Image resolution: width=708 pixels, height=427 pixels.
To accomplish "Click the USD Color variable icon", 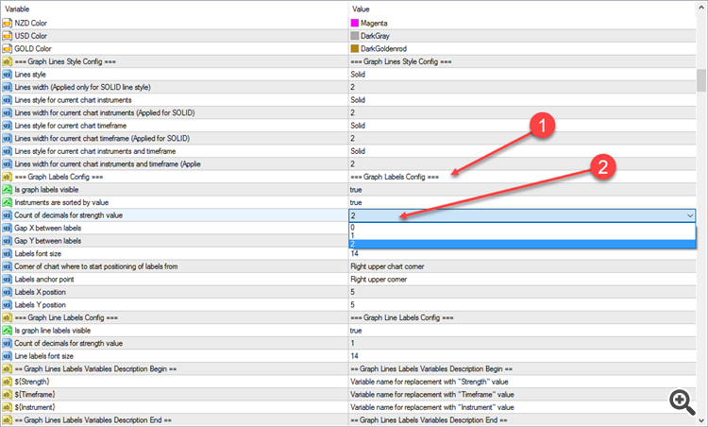I will pos(7,36).
